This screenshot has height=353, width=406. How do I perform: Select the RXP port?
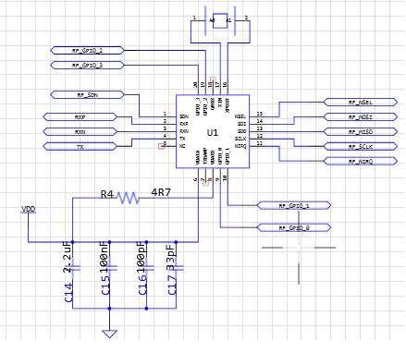pyautogui.click(x=80, y=117)
